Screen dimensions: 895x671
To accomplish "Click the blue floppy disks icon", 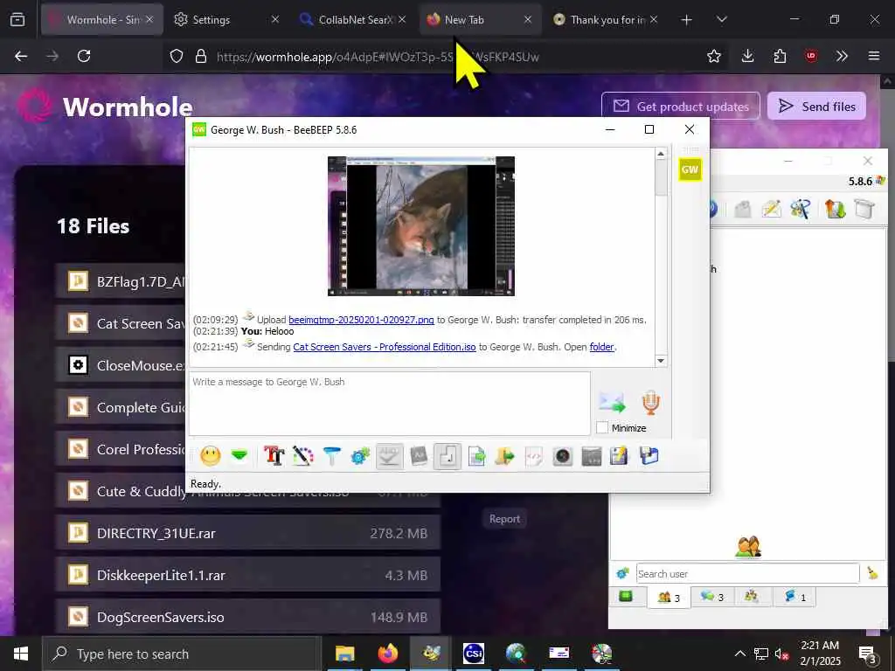I will pyautogui.click(x=649, y=456).
